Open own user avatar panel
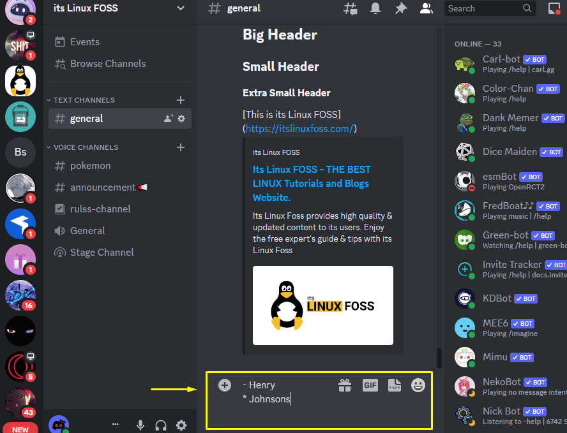Screen dimensions: 567x433 coord(59,424)
